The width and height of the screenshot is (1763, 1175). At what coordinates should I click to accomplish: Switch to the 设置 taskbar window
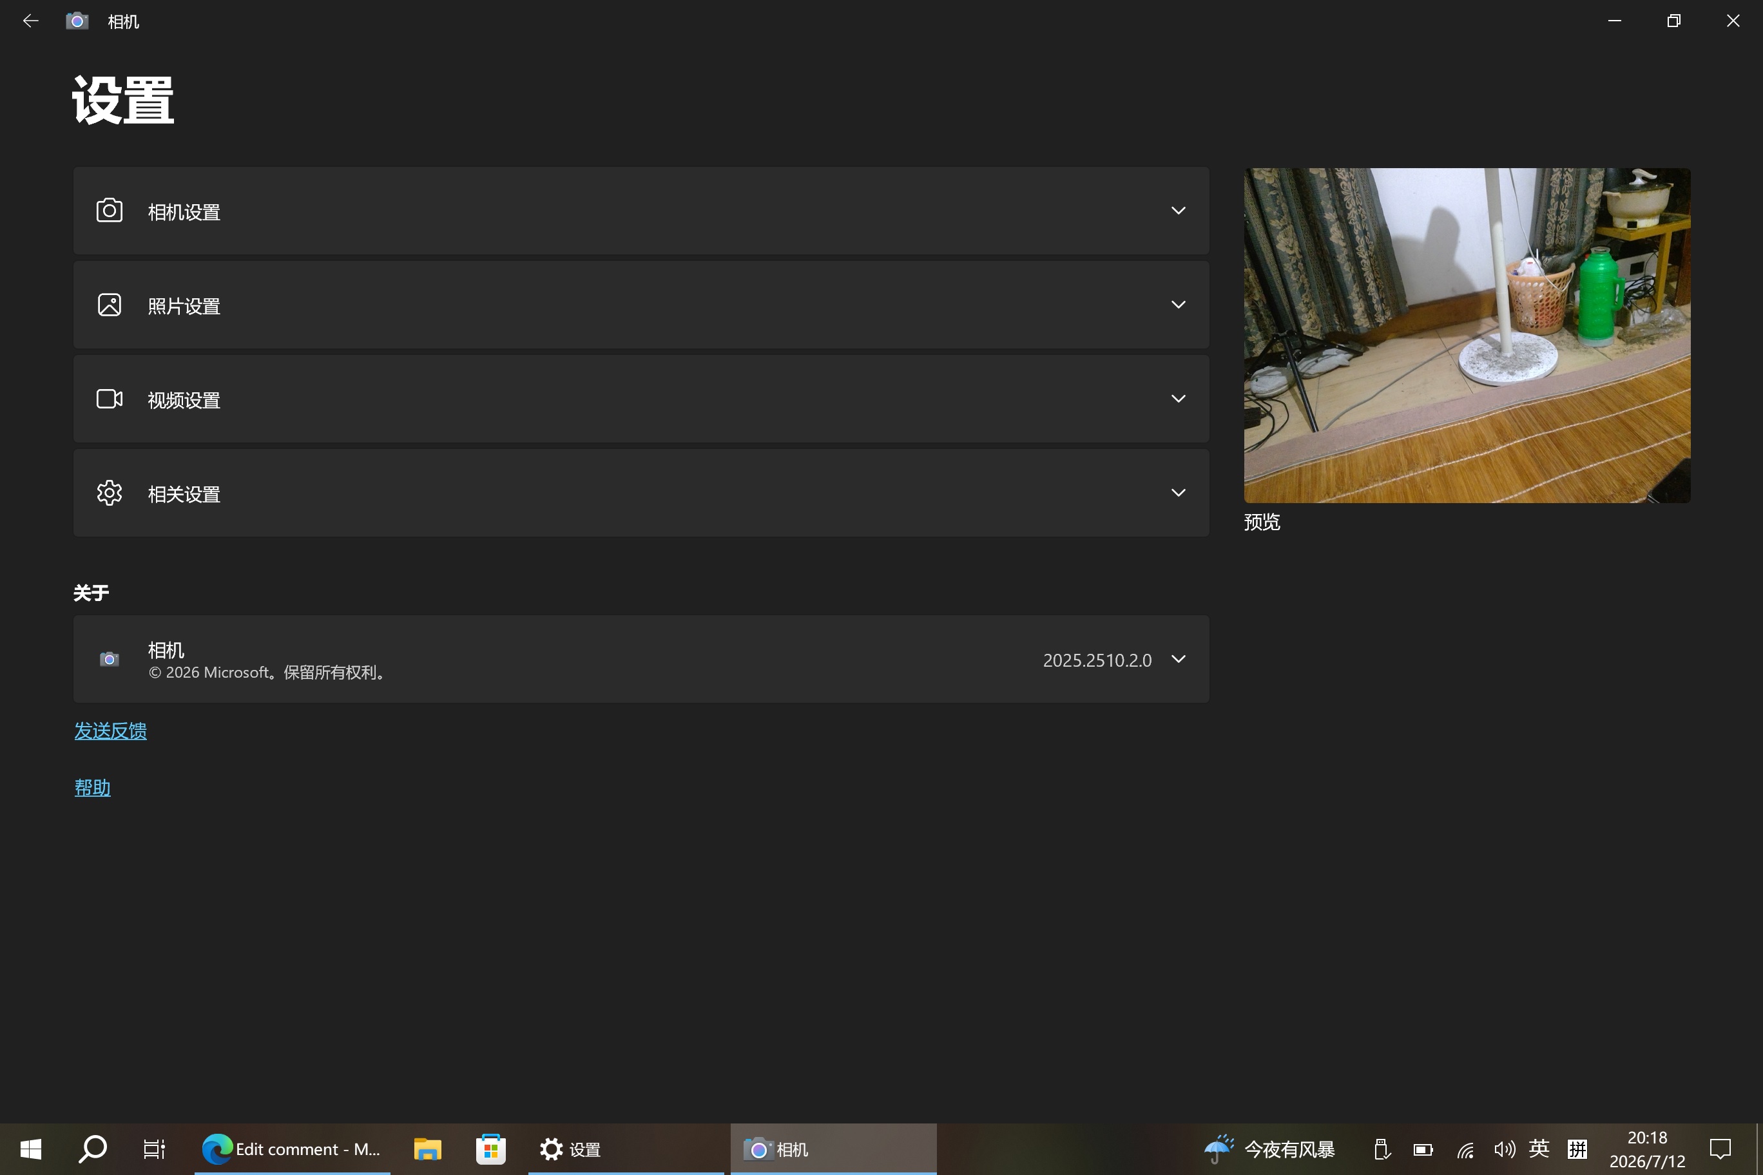click(x=625, y=1149)
